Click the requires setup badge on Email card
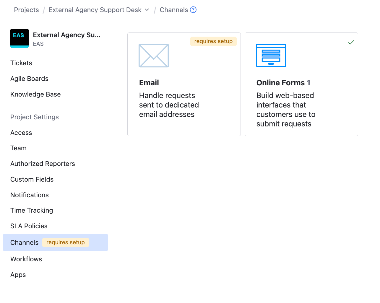Viewport: 380px width, 303px height. [x=213, y=41]
